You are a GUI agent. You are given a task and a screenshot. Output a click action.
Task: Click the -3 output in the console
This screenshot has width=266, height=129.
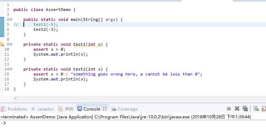(3, 123)
